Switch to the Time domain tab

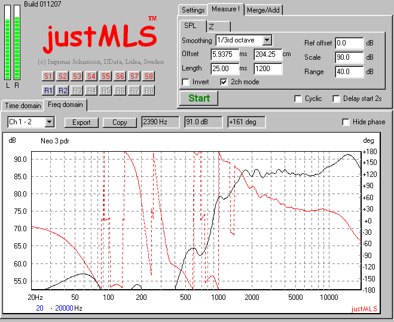point(23,106)
